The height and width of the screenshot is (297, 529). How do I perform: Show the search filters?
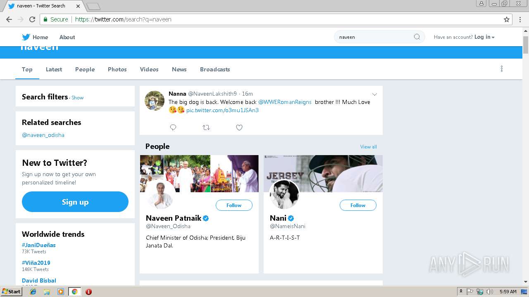pos(77,98)
